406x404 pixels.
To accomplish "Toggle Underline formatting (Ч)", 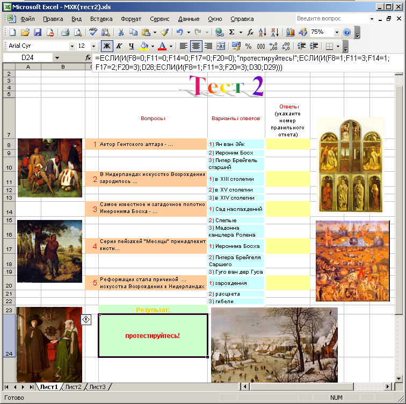I will [132, 46].
